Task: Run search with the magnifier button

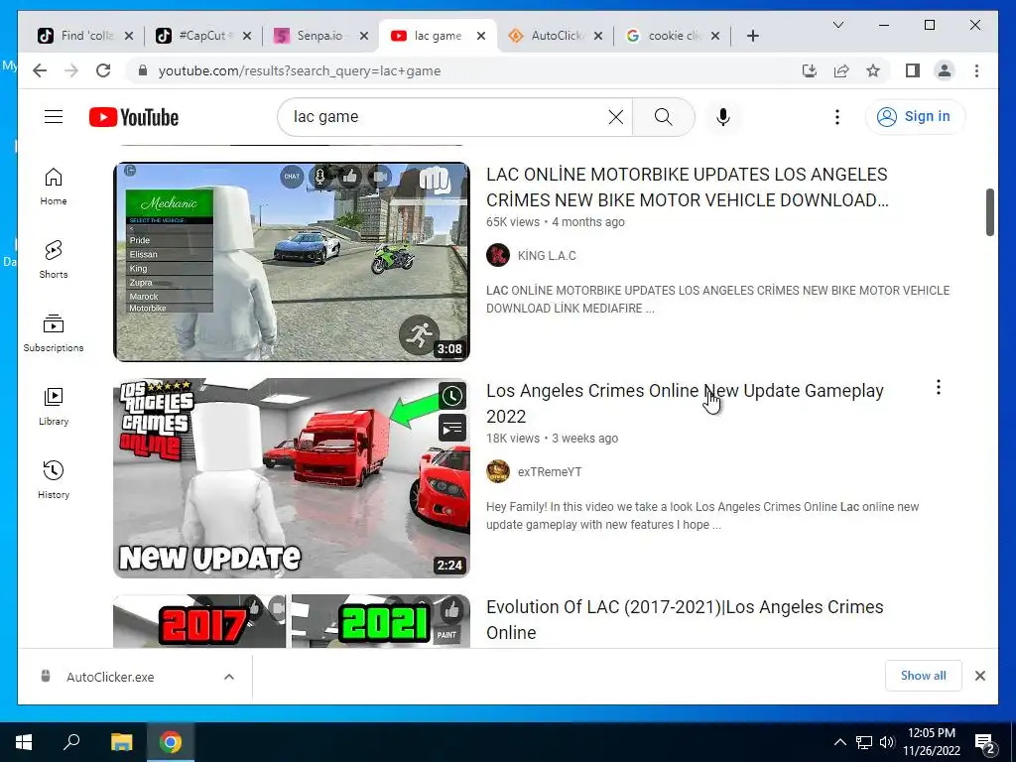Action: click(x=664, y=117)
